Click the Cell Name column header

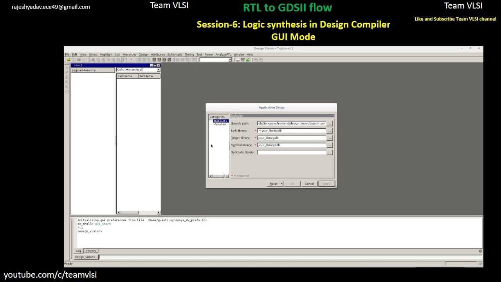127,76
